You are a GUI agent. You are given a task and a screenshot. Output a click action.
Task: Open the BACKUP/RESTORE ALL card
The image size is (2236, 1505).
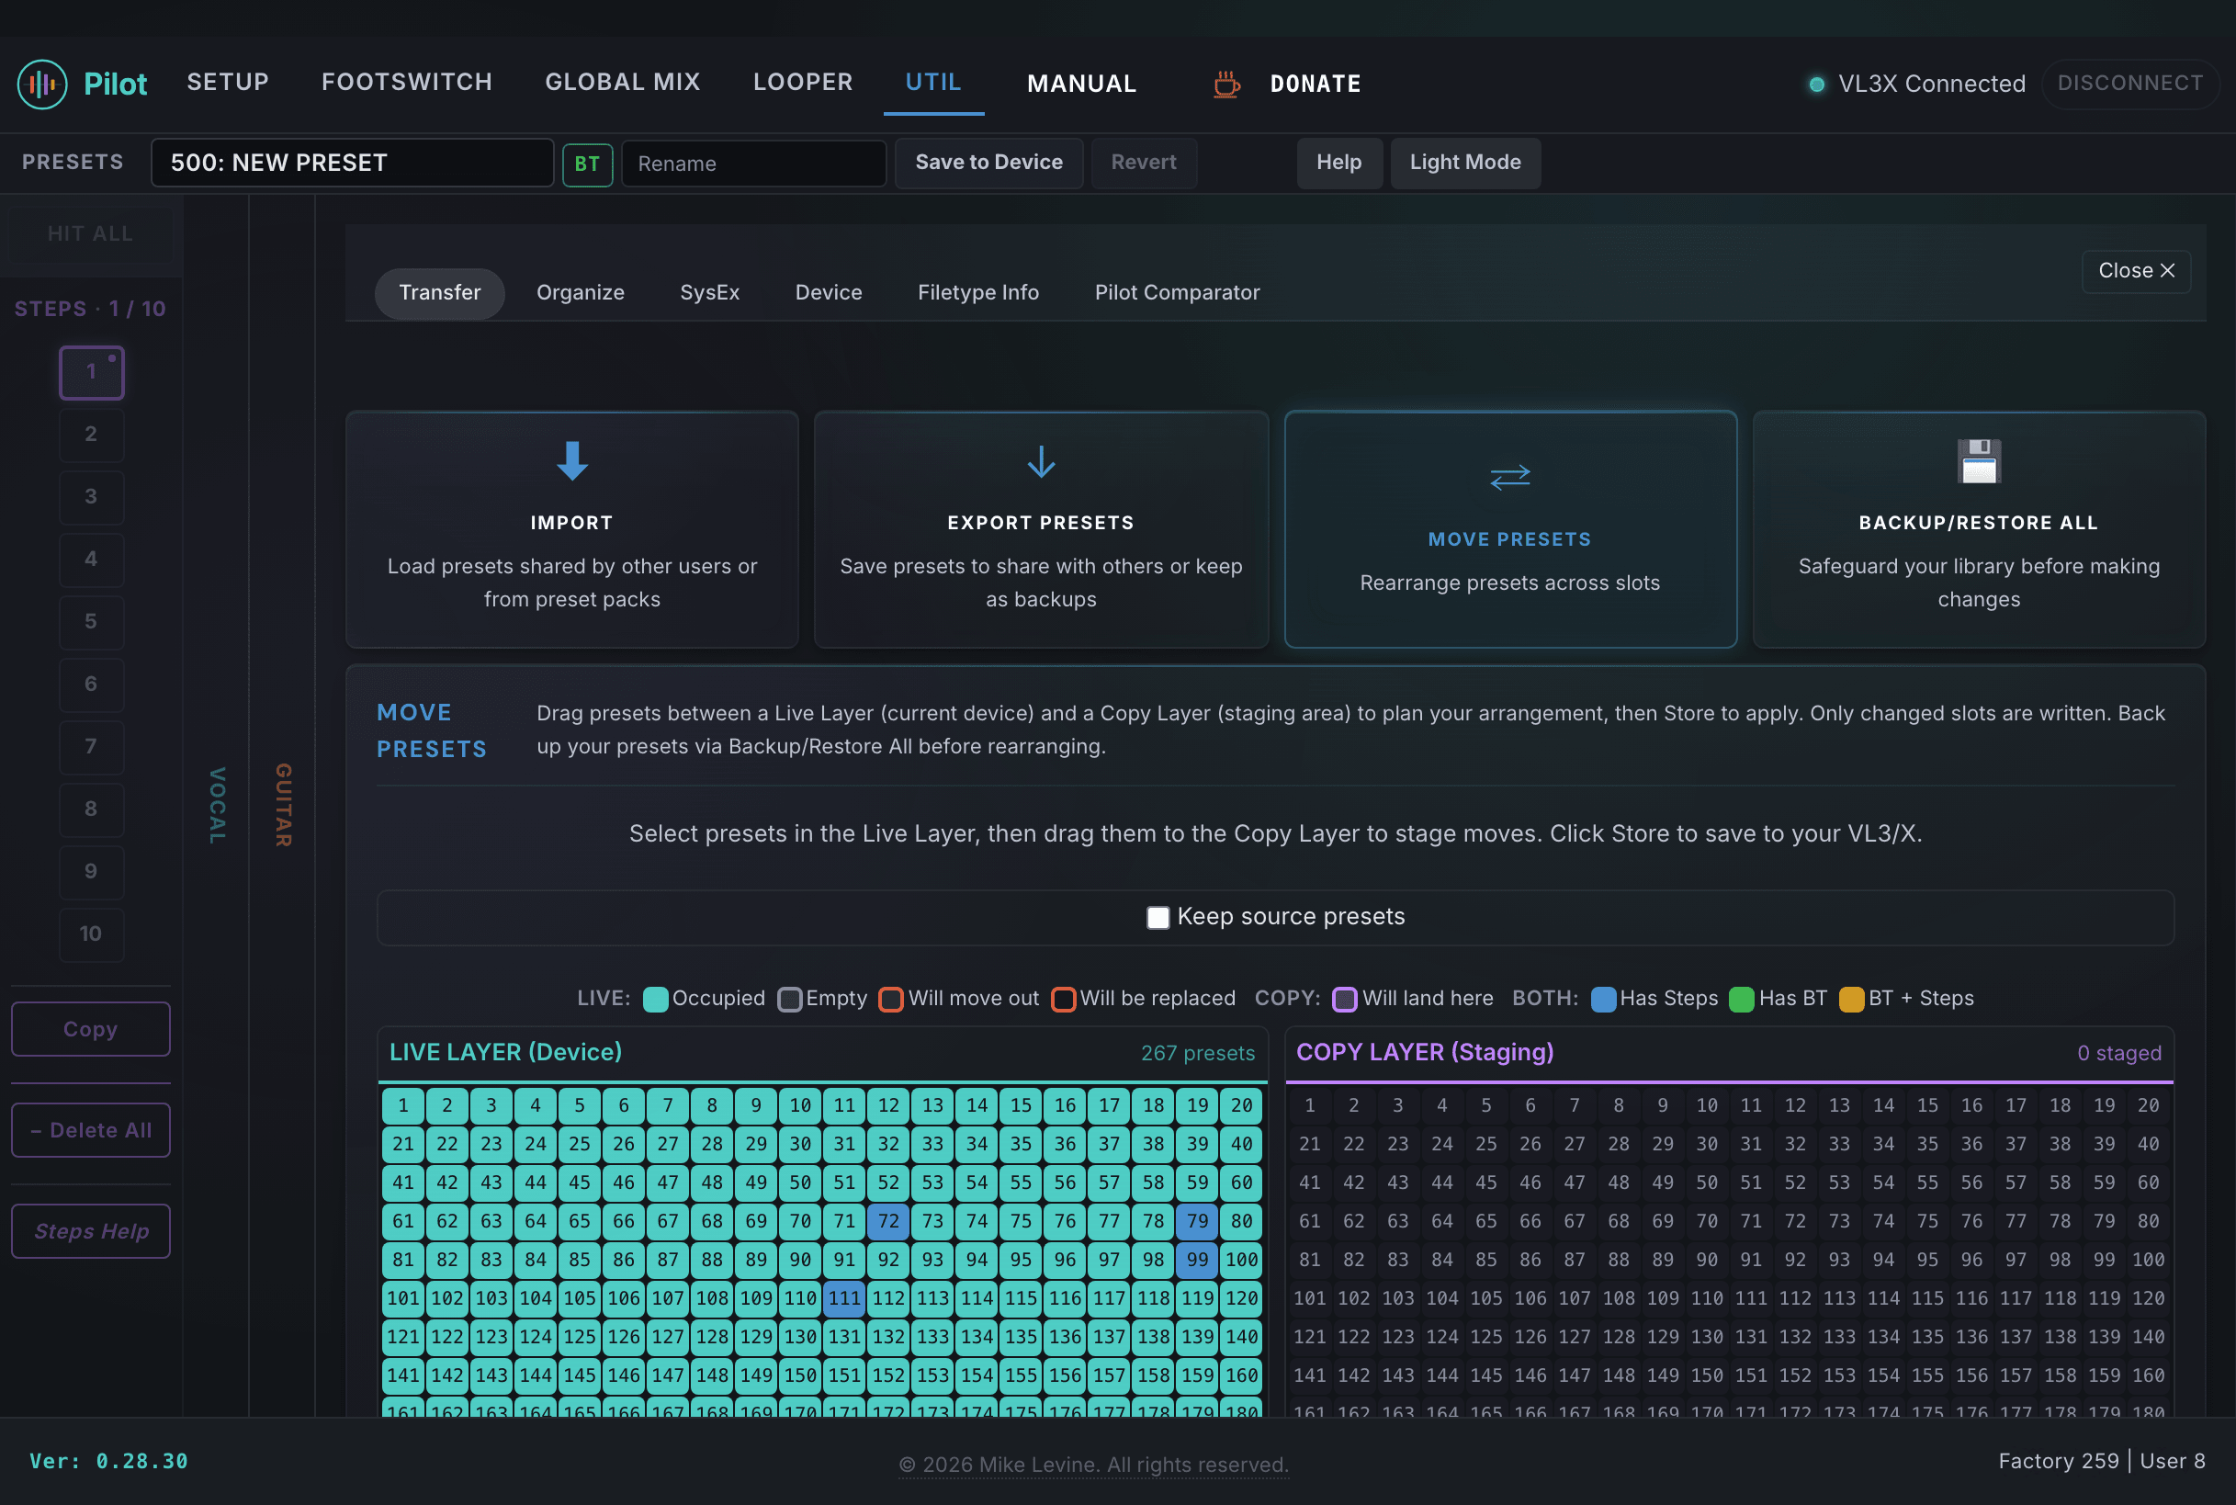(1978, 530)
